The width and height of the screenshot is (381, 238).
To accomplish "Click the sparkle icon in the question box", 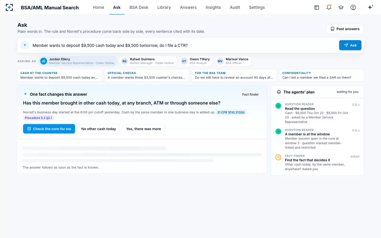I will click(25, 45).
